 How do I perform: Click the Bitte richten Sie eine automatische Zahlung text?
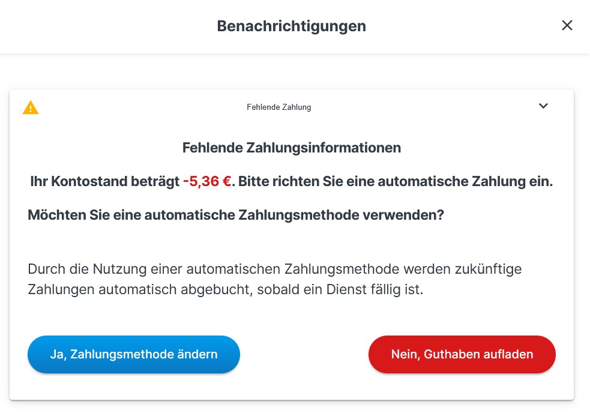pos(395,181)
